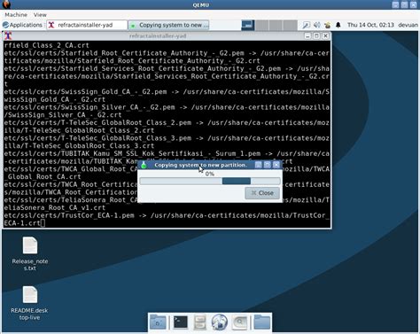The image size is (420, 334).
Task: Click the network manager tray icon
Action: pos(327,25)
